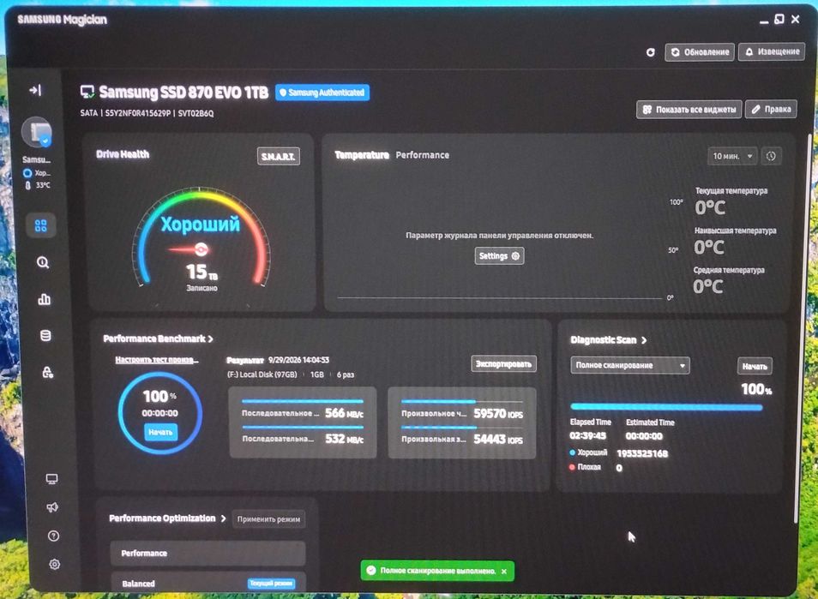Click the Elapsed Time value 02:39:45

[588, 435]
